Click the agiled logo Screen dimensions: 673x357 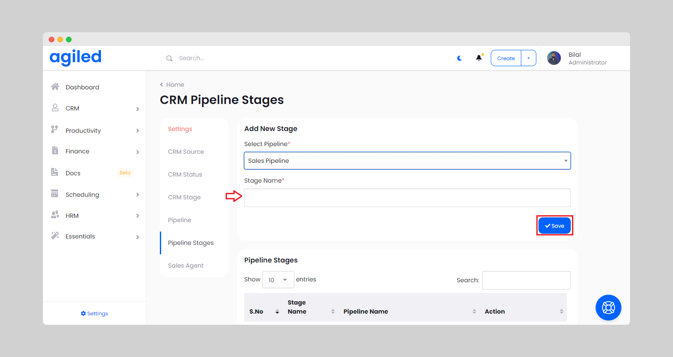(76, 57)
